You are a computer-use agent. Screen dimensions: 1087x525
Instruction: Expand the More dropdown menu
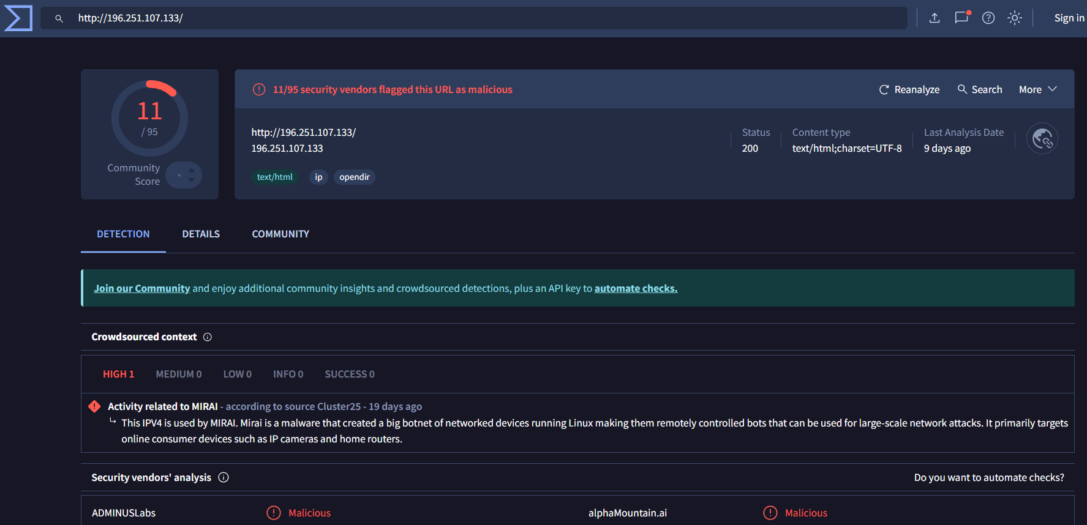1038,89
